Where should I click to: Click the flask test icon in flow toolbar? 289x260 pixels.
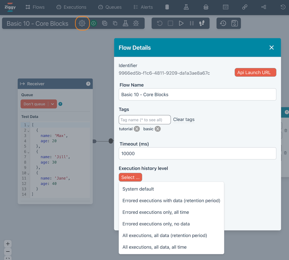click(x=125, y=23)
